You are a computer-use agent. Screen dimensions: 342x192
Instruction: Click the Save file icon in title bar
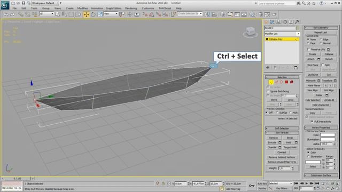point(24,3)
